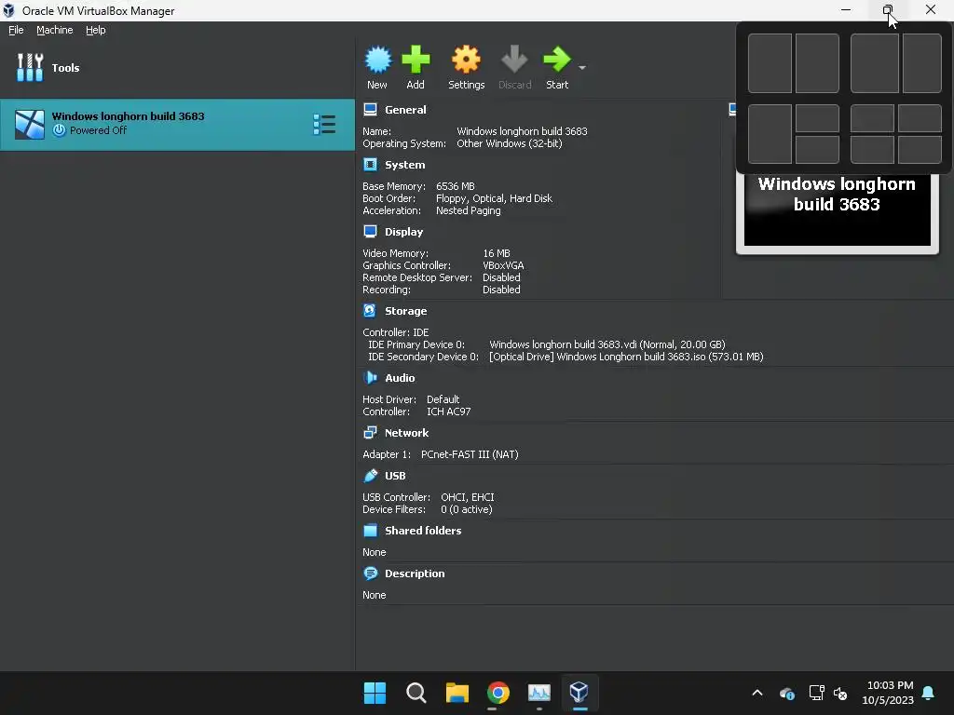Viewport: 954px width, 715px height.
Task: Snap window to left half layout
Action: tap(770, 63)
